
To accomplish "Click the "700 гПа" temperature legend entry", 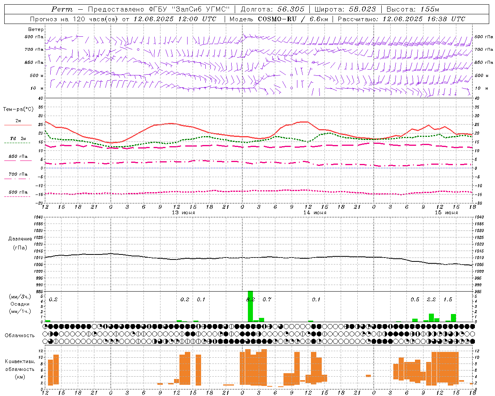I will coord(18,174).
